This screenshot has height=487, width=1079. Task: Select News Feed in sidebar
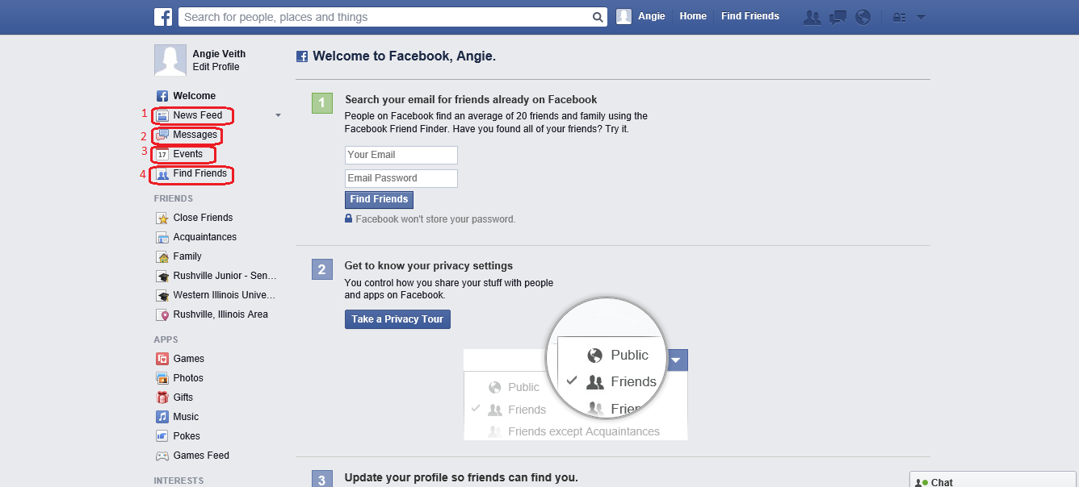coord(198,115)
